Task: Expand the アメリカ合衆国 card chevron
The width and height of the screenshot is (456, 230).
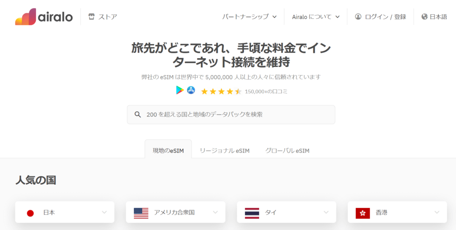Action: [x=216, y=212]
